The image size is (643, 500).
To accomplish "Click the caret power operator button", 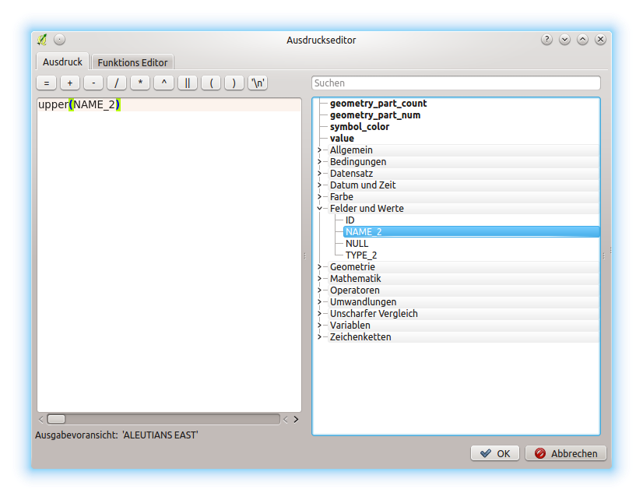I will (x=163, y=83).
